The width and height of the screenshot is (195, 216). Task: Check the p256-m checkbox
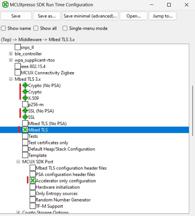[25, 105]
